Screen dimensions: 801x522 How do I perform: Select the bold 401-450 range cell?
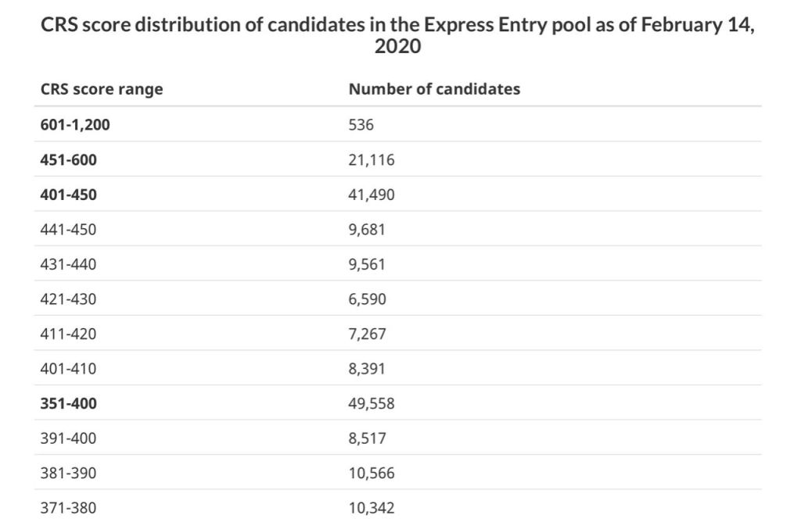pyautogui.click(x=69, y=195)
